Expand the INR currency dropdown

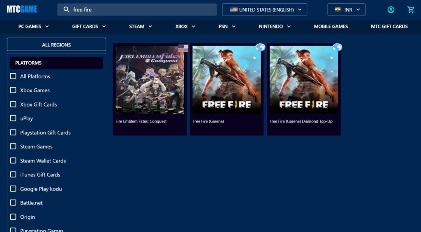coord(347,10)
